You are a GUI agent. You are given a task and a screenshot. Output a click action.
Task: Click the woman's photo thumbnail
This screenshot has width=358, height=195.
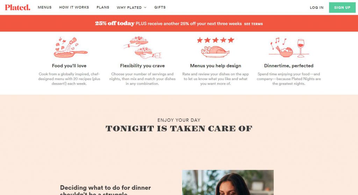point(228,182)
